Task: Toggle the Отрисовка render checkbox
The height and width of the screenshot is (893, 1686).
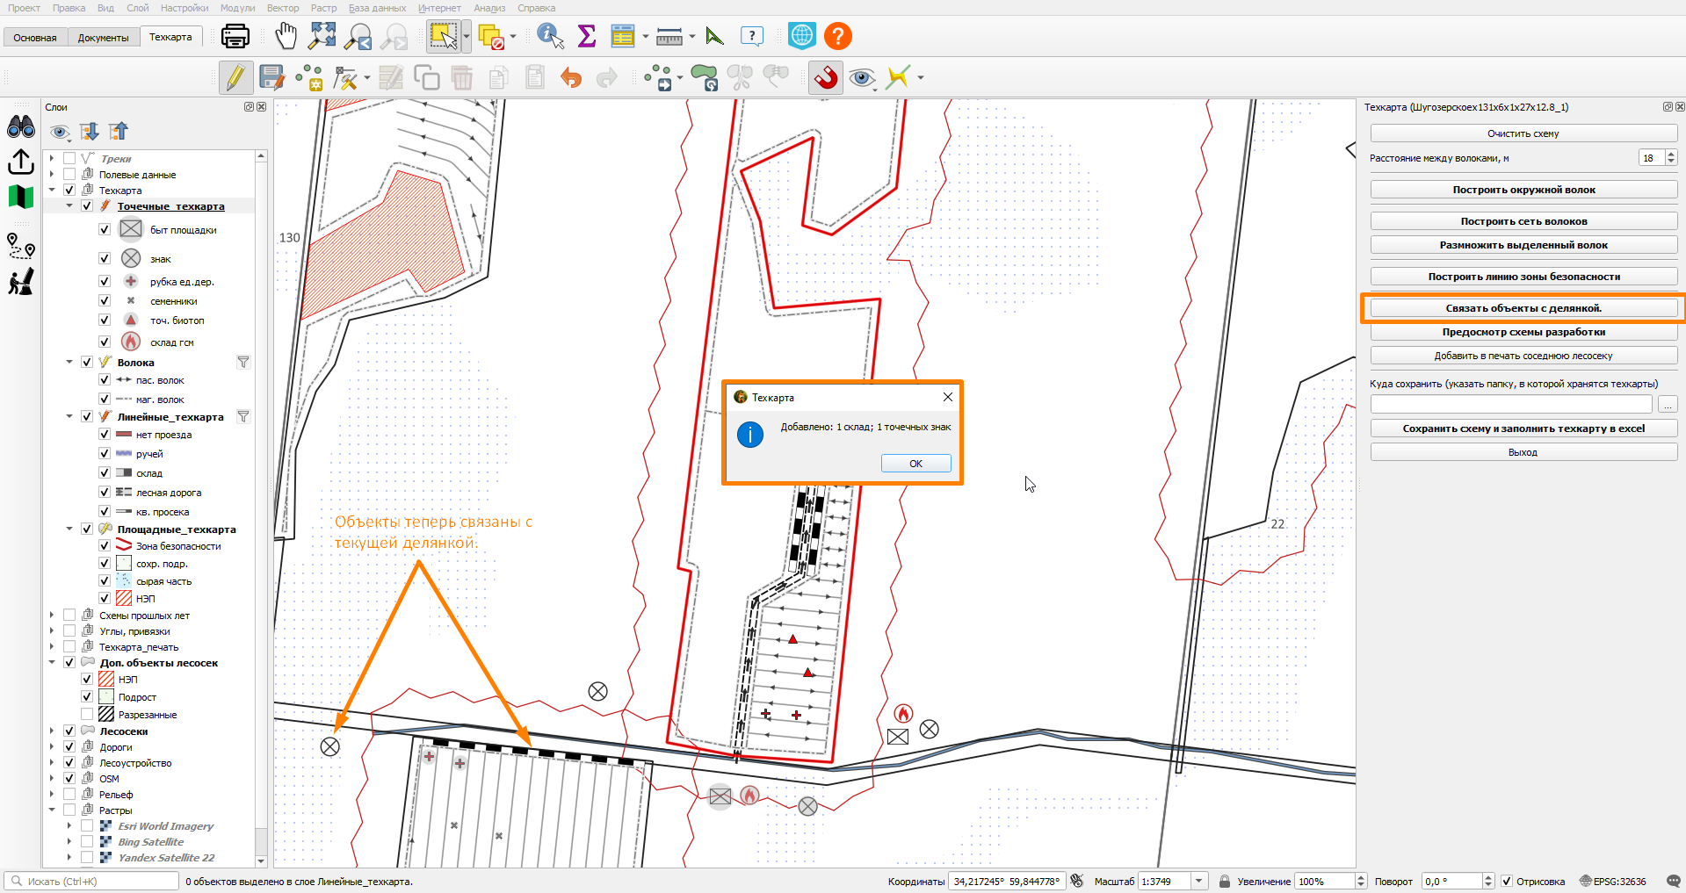Action: point(1507,882)
